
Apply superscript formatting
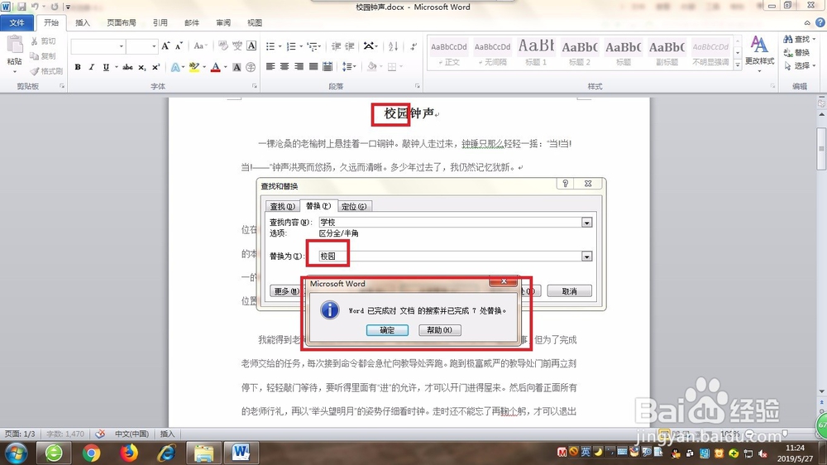point(155,67)
